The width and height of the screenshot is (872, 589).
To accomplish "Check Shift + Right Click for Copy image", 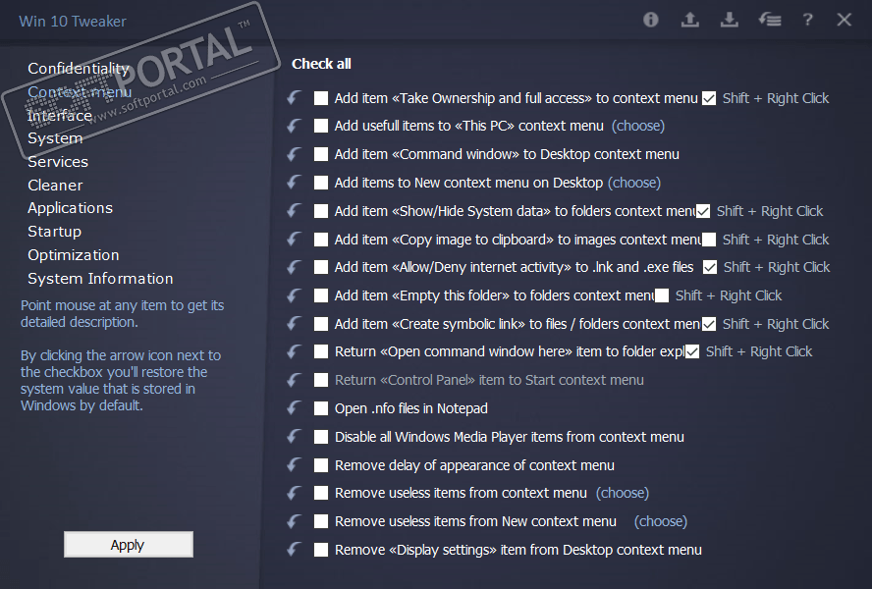I will (709, 240).
